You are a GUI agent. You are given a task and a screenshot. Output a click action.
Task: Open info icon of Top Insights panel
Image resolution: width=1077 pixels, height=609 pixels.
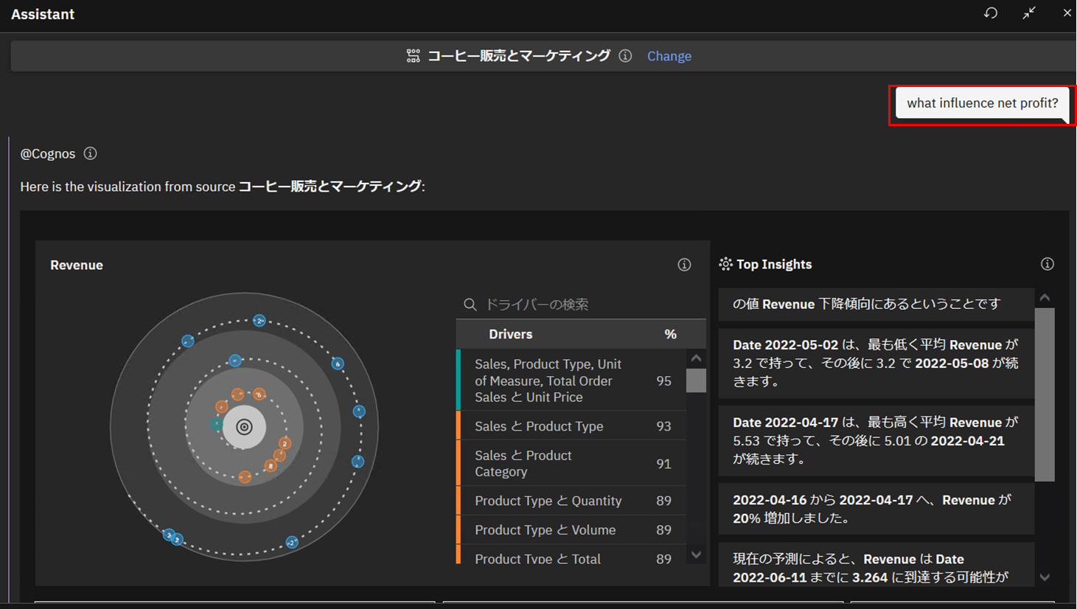(1047, 264)
